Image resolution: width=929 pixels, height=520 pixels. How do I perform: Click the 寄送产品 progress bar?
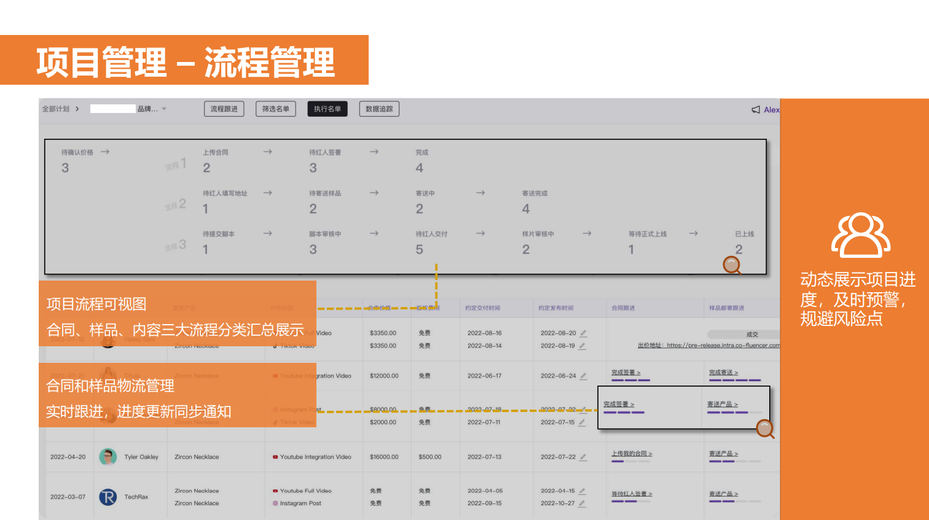tap(734, 413)
